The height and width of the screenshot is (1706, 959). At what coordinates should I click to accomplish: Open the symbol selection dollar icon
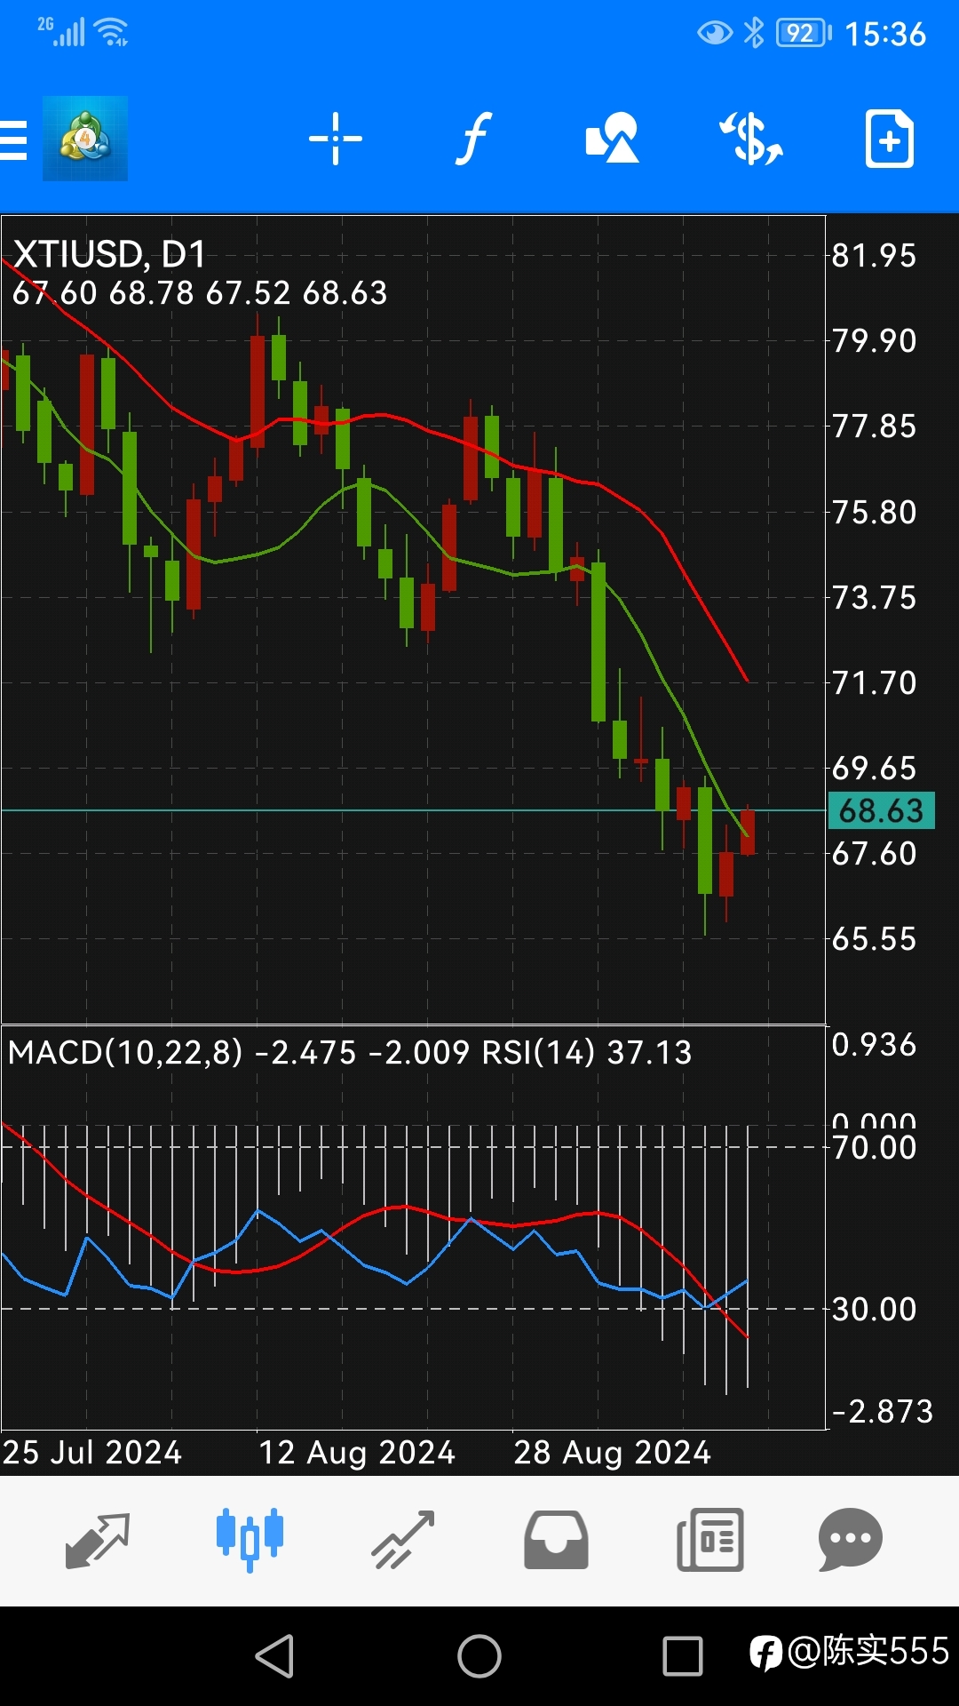click(751, 139)
